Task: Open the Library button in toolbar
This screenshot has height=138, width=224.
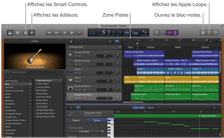Action: [x=10, y=33]
